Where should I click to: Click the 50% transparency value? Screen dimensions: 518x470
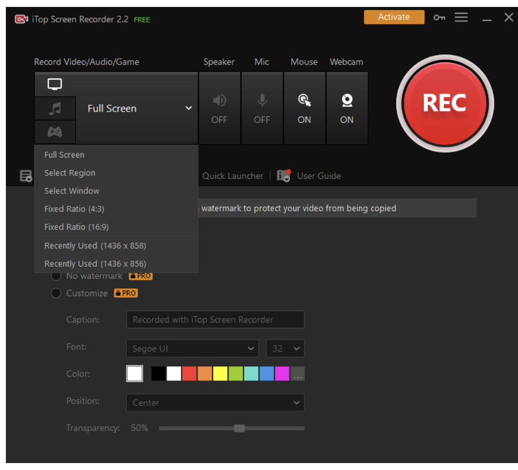[139, 428]
